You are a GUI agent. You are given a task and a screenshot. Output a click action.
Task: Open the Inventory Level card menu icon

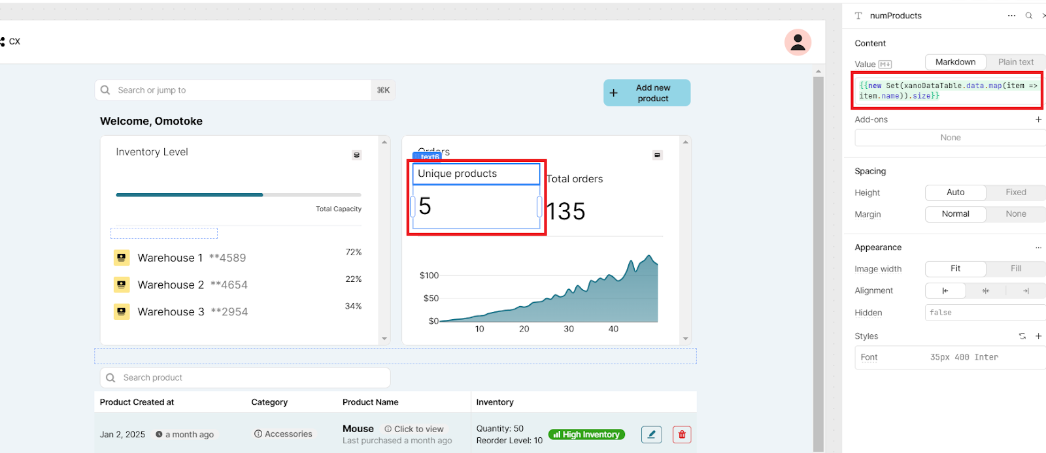(356, 155)
